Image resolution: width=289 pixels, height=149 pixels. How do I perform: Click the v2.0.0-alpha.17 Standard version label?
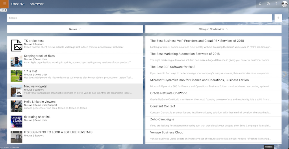(x=10, y=148)
